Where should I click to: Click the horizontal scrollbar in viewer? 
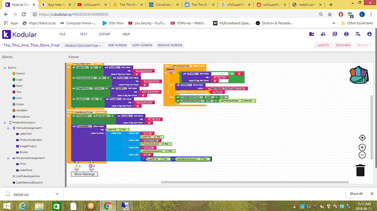255,182
